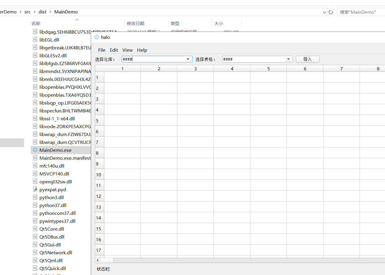Click the Qt5Core.dll file icon
The image size is (385, 275).
coord(35,229)
